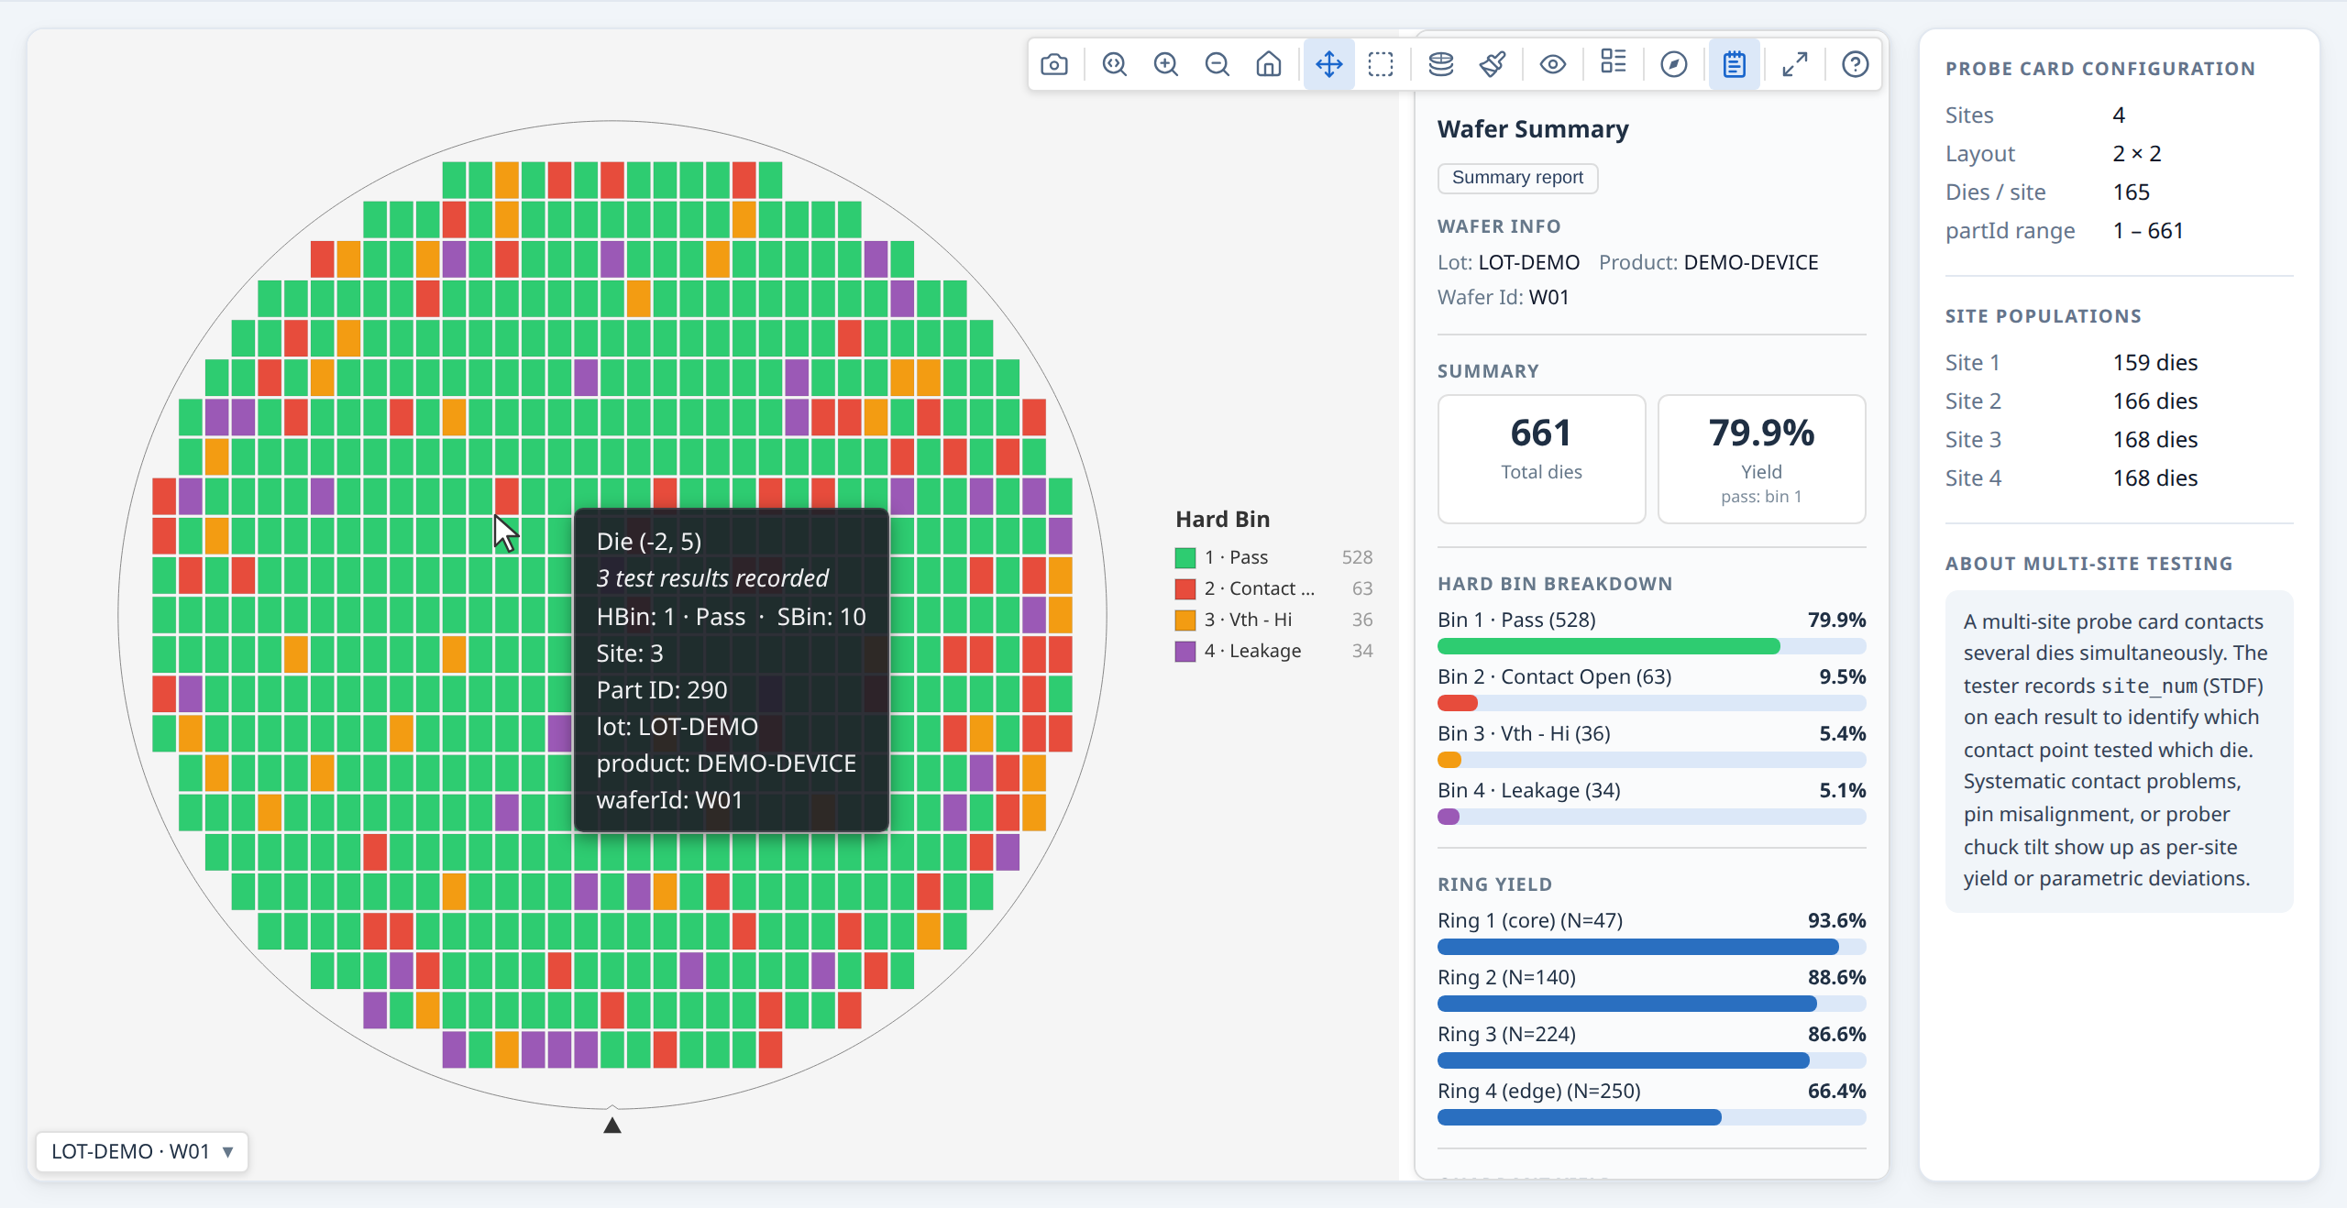Click the Ring 3 (N=224) yield bar
The image size is (2347, 1208).
tap(1651, 1060)
